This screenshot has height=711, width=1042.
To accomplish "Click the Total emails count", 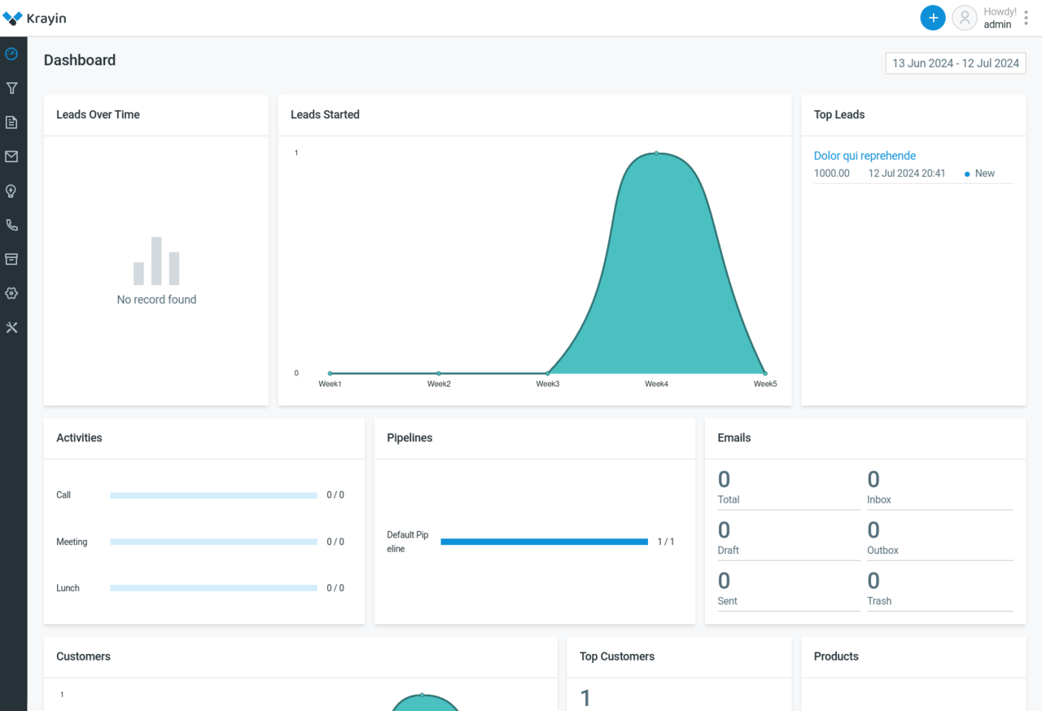I will [x=724, y=479].
